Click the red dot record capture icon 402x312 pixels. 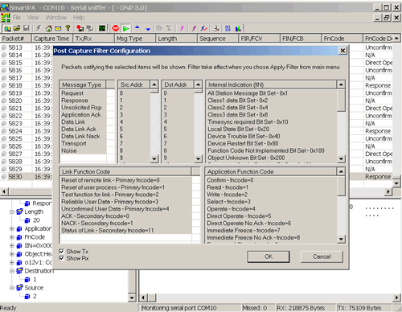(80, 28)
